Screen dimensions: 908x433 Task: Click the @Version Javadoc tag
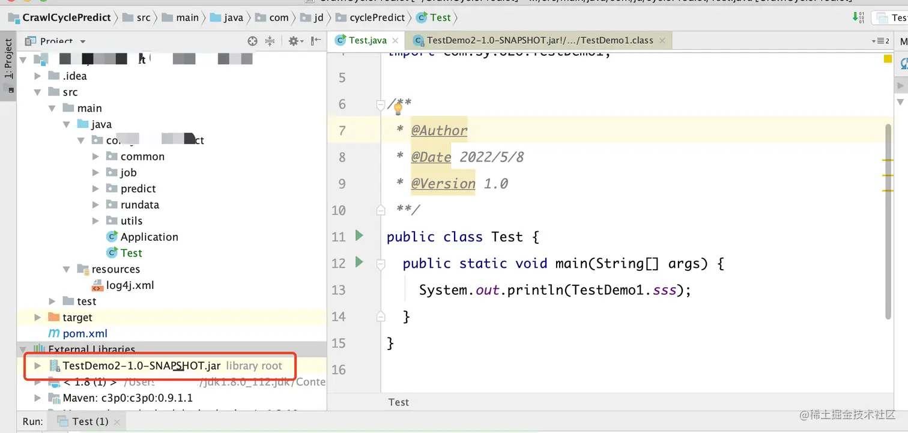[x=443, y=183]
